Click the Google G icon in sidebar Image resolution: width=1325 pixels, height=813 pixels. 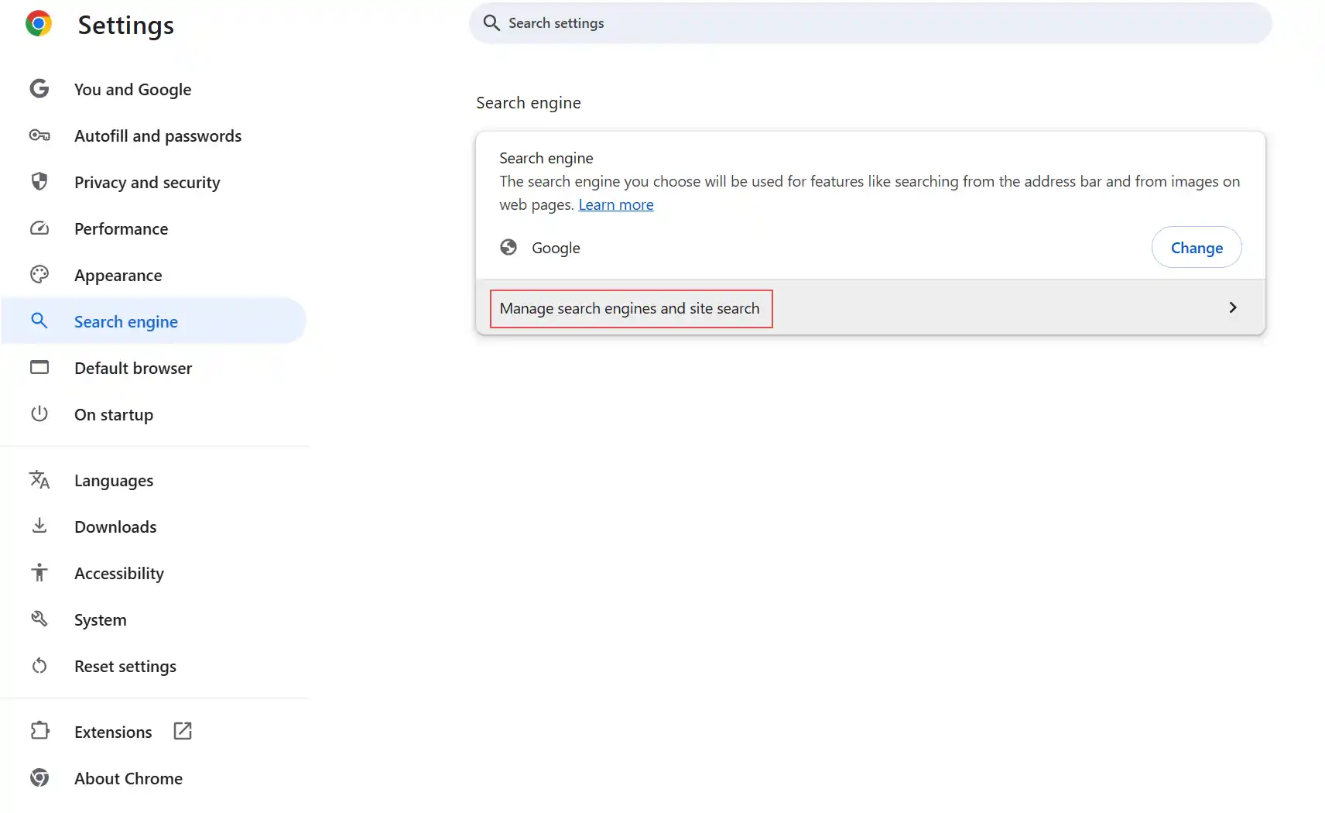tap(39, 89)
